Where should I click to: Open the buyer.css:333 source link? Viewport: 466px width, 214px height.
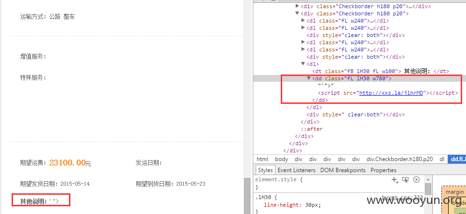pyautogui.click(x=402, y=197)
